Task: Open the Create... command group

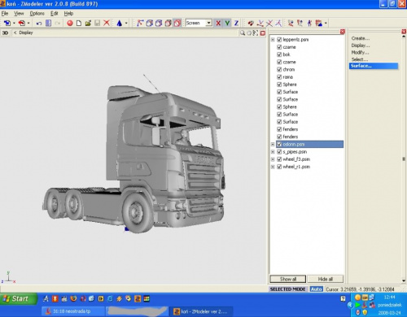Action: pyautogui.click(x=361, y=38)
